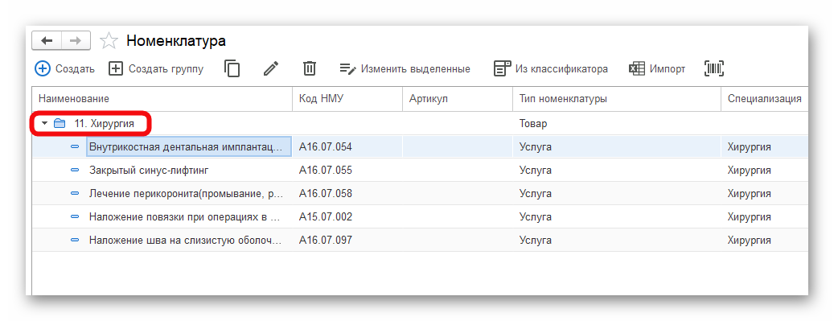
Task: Click item icon beside Лечение перикоронита
Action: tap(75, 194)
